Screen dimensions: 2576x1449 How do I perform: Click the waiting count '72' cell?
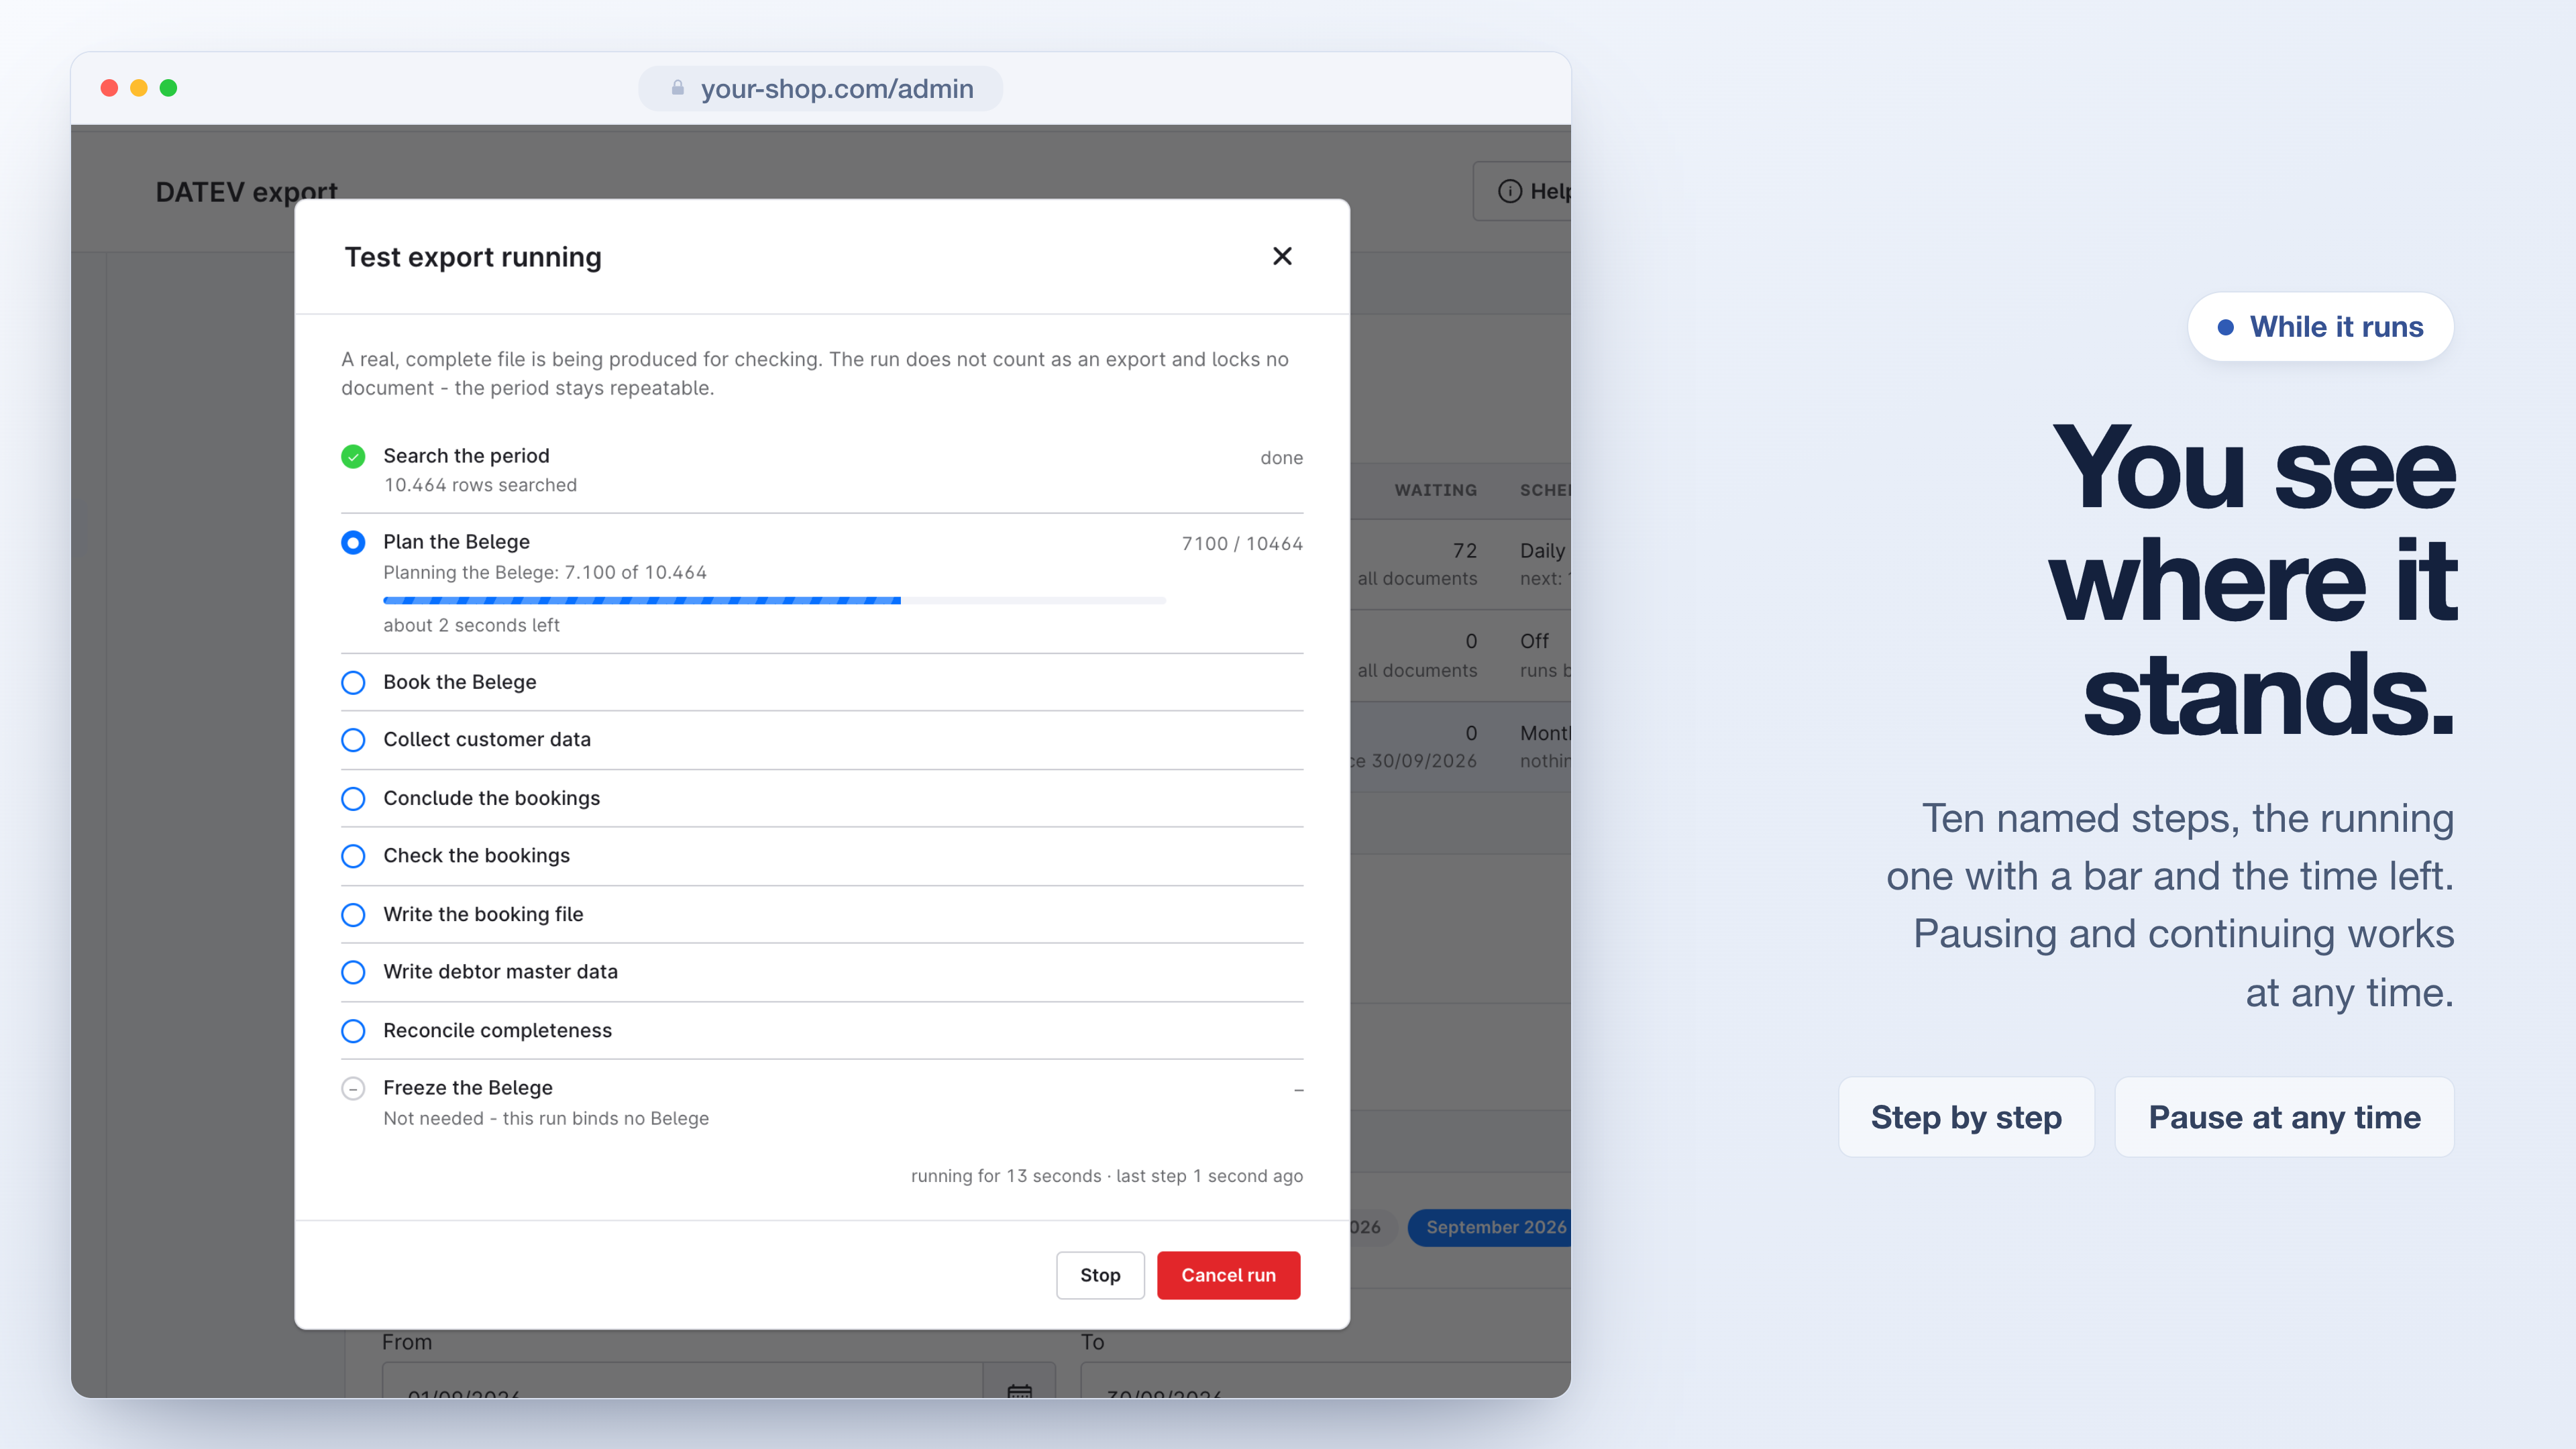click(1464, 551)
